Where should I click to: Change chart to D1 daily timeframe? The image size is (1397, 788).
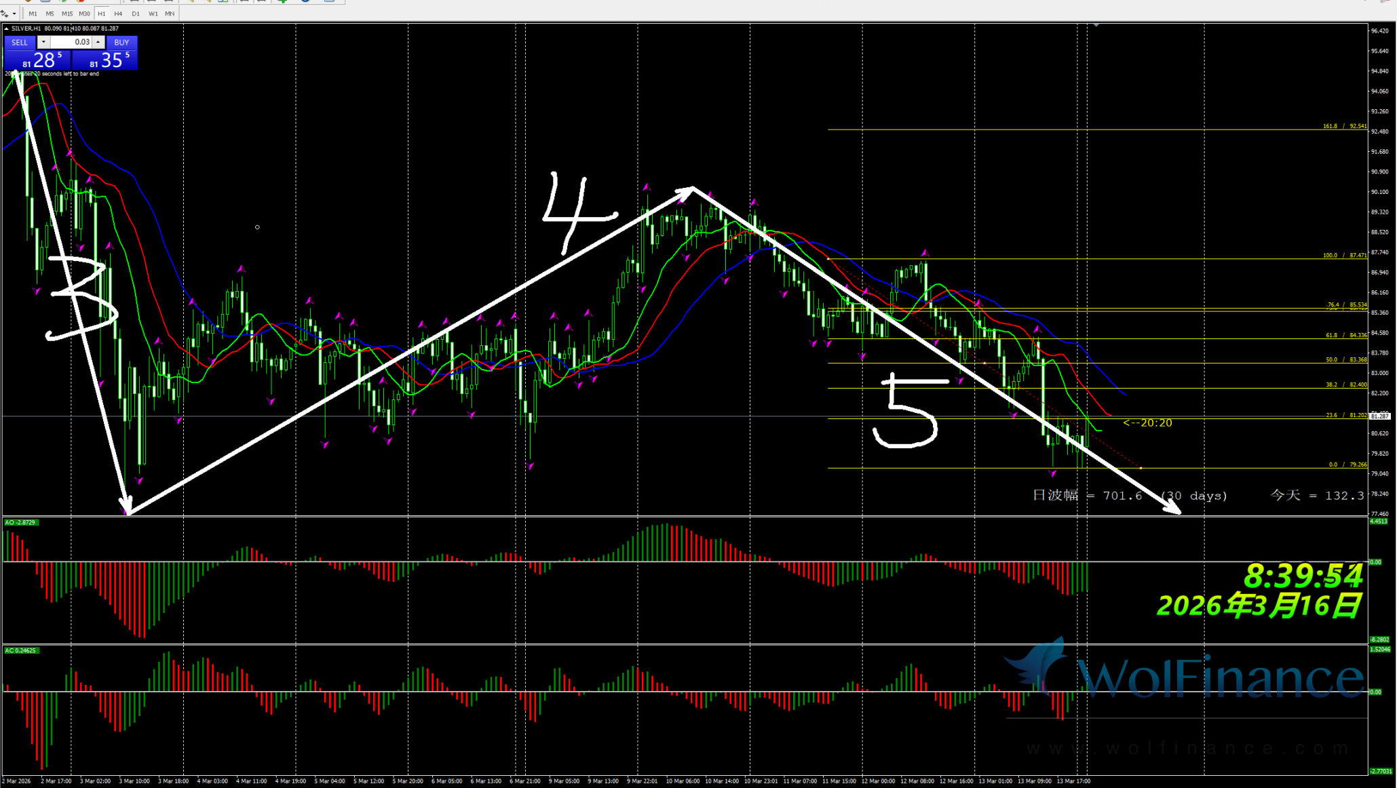pos(136,14)
